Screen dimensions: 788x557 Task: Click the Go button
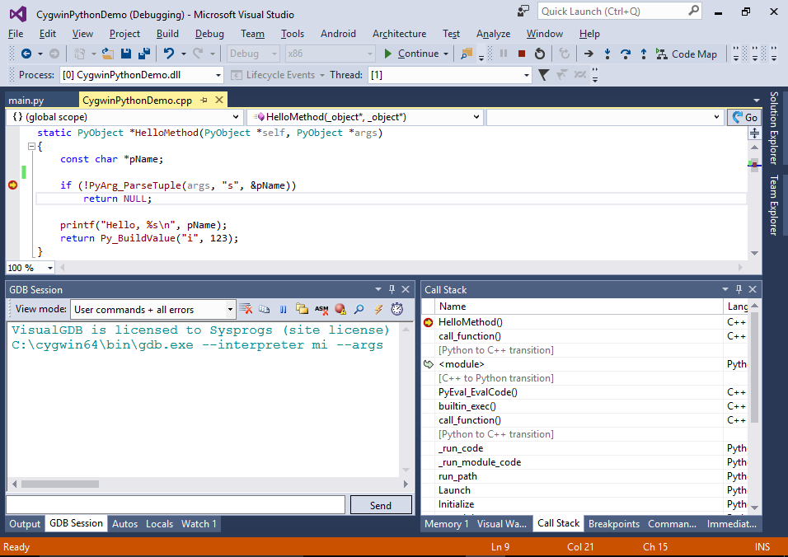744,117
